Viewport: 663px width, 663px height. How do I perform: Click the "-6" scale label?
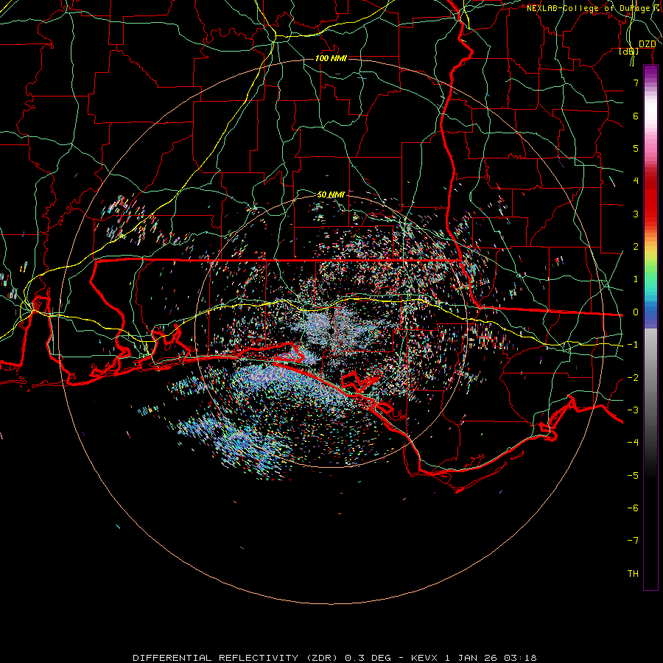tap(633, 508)
